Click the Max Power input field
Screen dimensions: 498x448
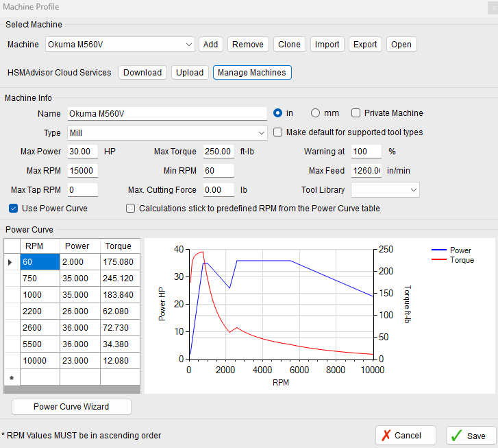[83, 152]
